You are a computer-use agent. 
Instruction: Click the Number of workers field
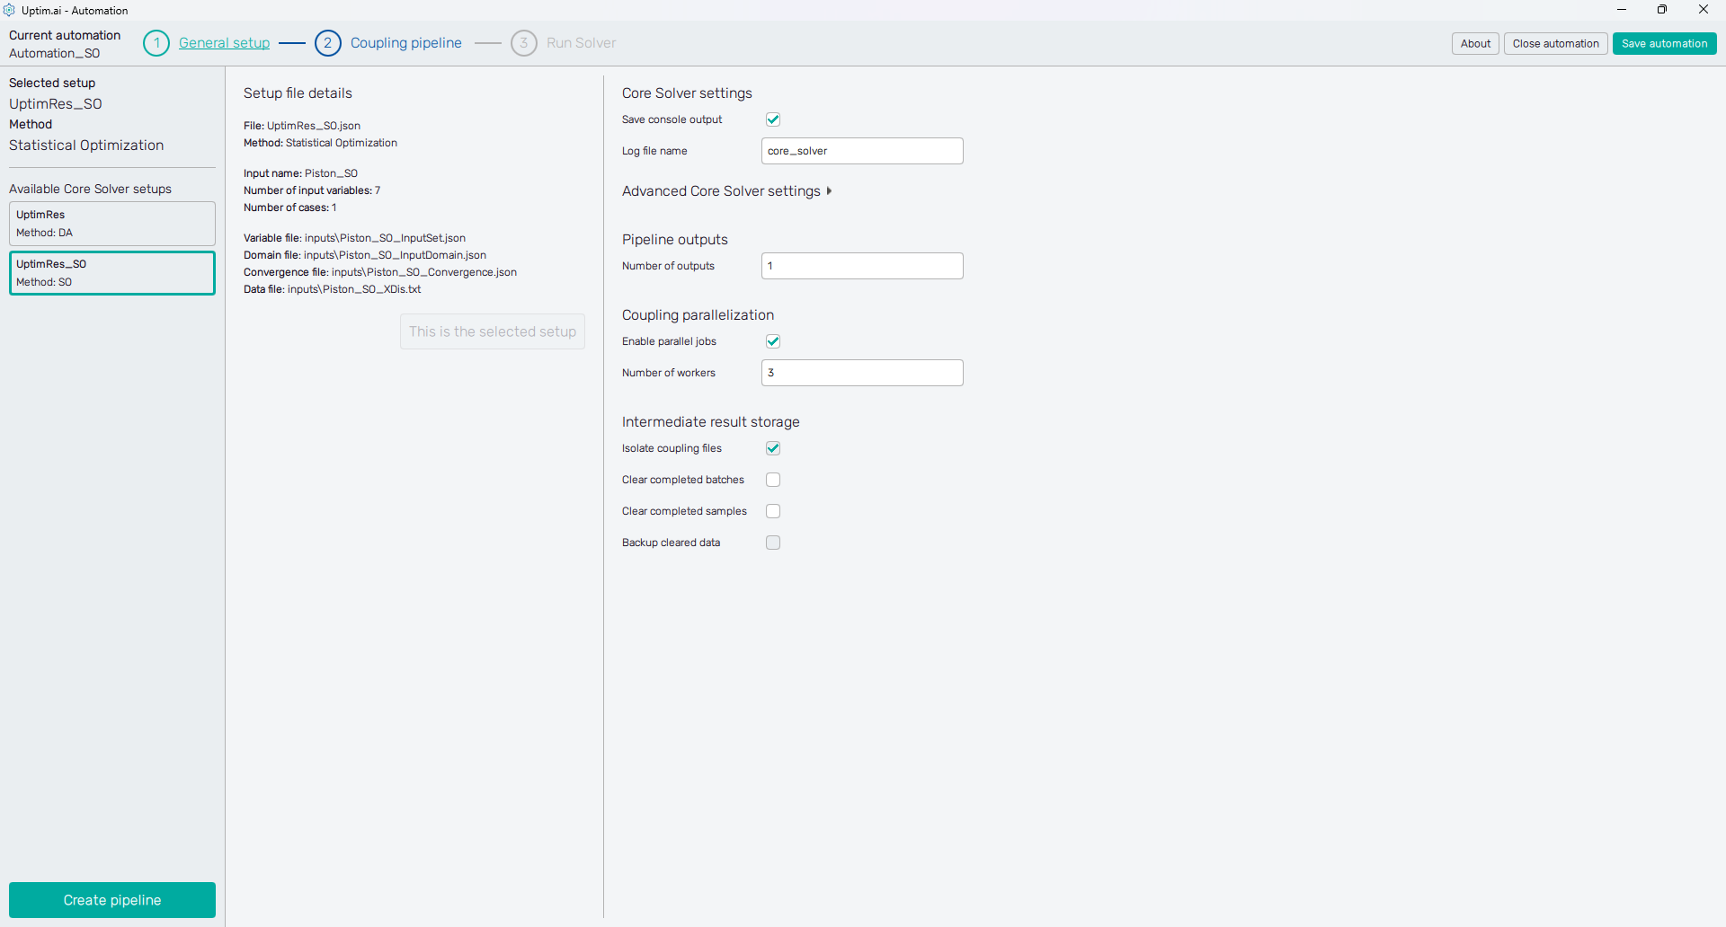point(862,373)
